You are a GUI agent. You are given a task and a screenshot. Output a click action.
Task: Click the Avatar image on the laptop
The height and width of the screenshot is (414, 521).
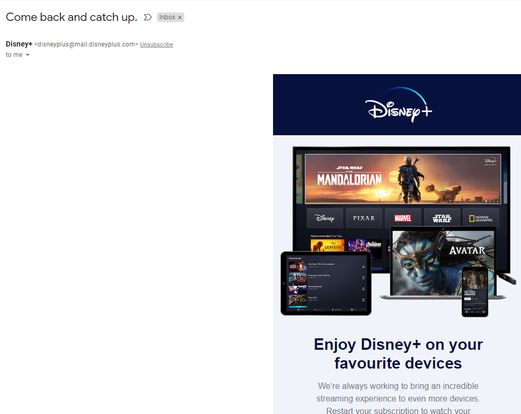443,263
